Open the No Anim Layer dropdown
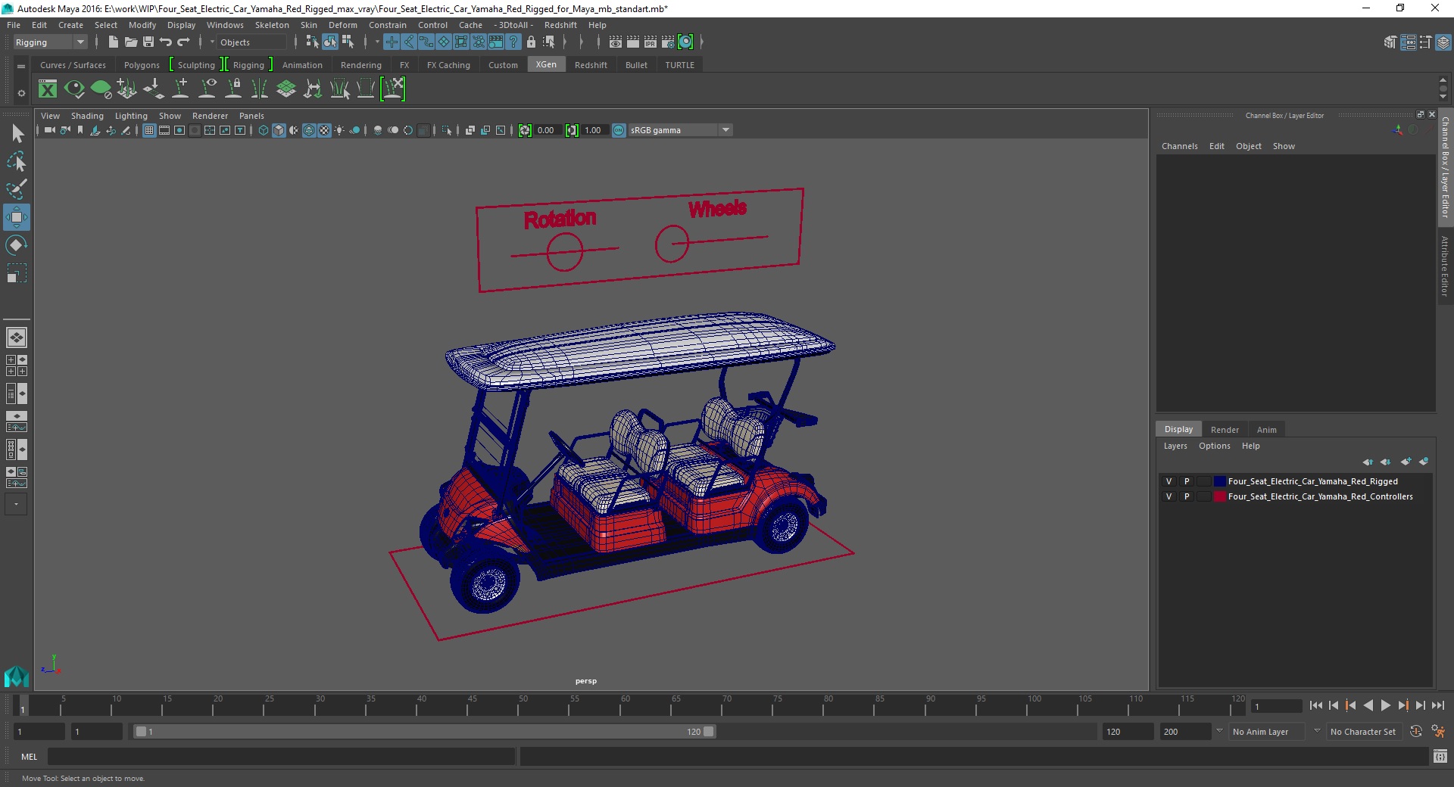 [x=1267, y=732]
